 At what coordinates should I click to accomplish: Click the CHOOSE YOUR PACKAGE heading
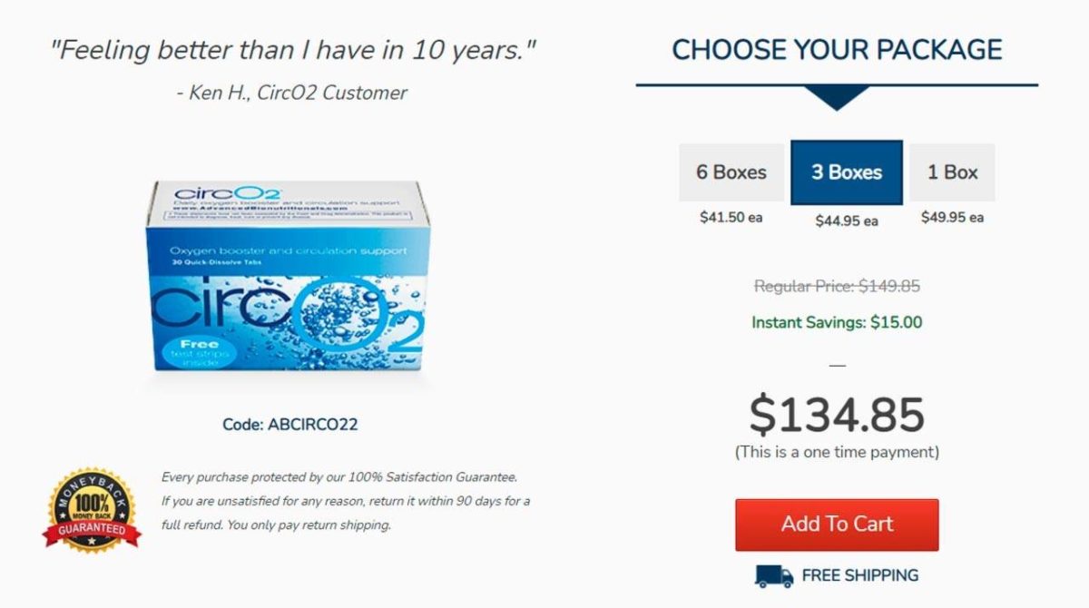coord(836,50)
